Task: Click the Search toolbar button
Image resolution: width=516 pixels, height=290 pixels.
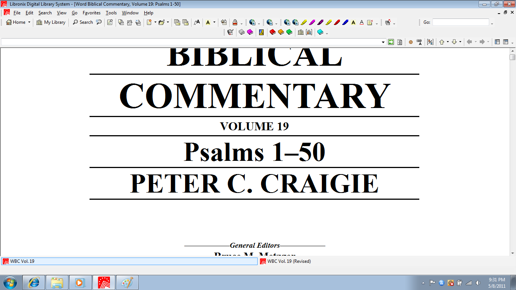Action: [x=83, y=22]
